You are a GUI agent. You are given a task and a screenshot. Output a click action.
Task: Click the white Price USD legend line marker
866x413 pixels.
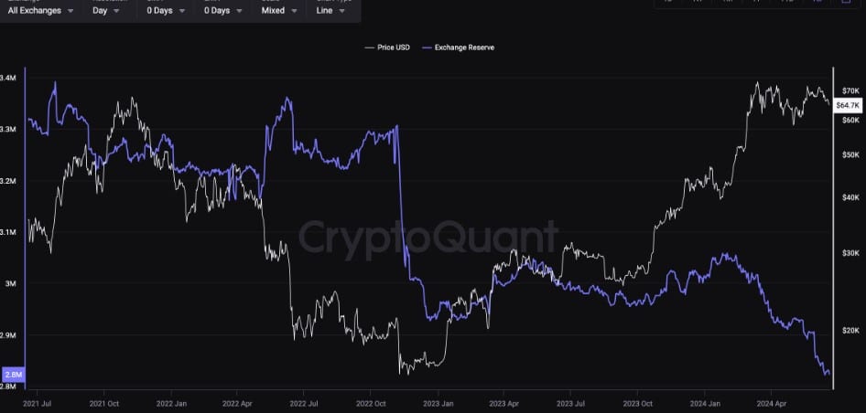[x=369, y=47]
